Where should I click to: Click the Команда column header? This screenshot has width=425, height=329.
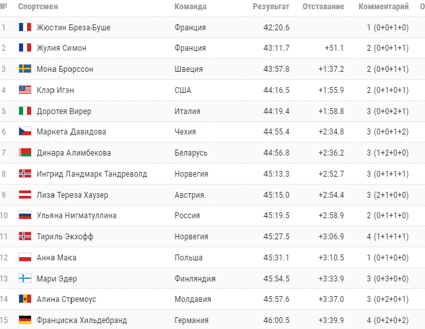coord(190,7)
